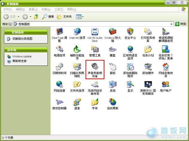Click the 后退 back button
The width and height of the screenshot is (189, 141).
(10, 17)
